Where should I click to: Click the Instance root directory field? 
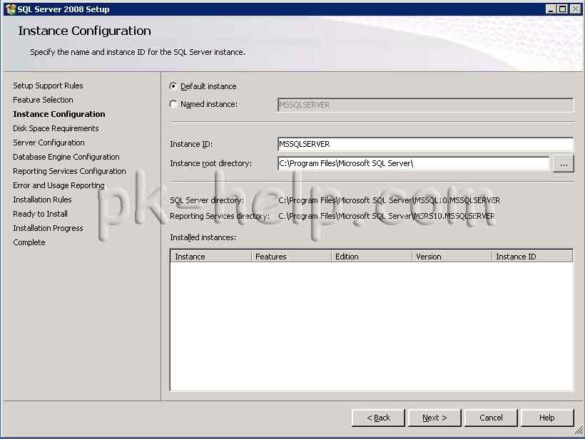pyautogui.click(x=413, y=163)
